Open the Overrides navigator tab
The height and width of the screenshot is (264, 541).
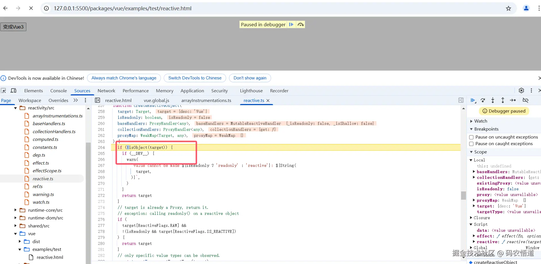58,100
